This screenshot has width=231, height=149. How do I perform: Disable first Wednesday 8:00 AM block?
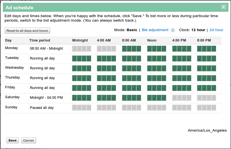pyautogui.click(x=124, y=68)
